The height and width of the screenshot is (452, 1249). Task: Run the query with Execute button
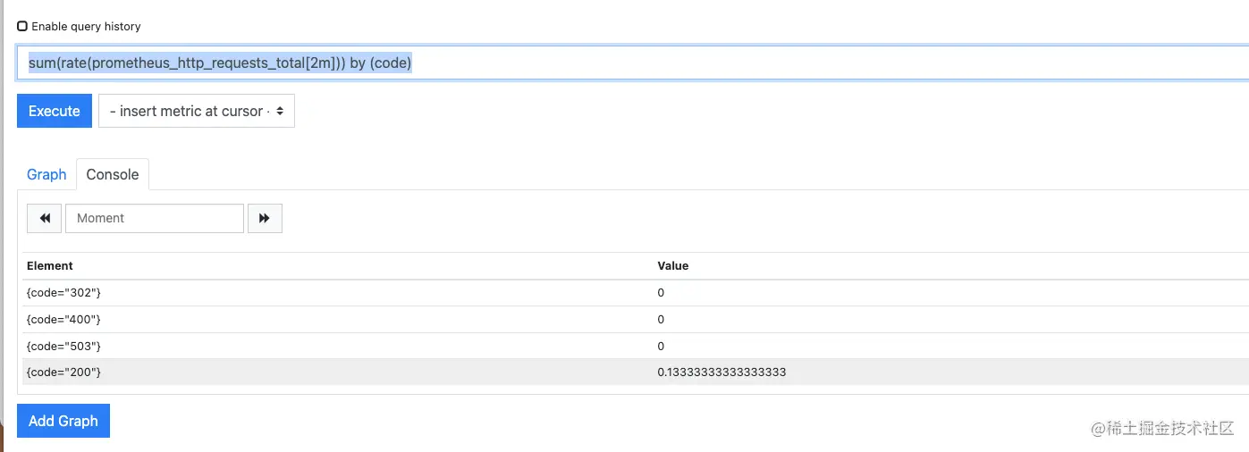(x=55, y=112)
